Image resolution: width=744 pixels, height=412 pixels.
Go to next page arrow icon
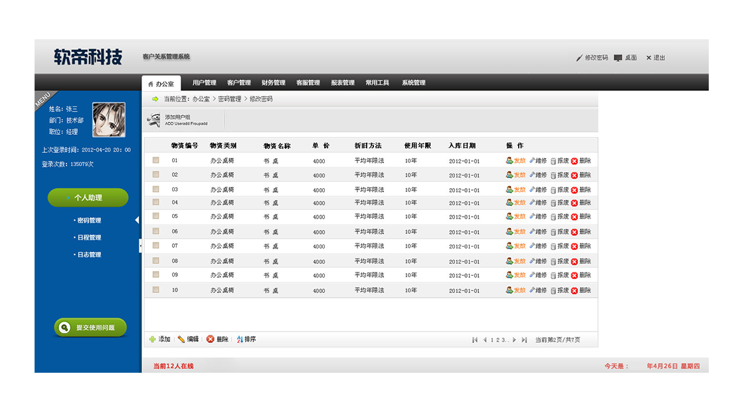(x=514, y=340)
